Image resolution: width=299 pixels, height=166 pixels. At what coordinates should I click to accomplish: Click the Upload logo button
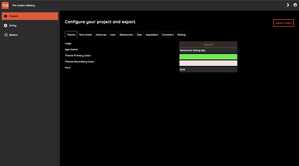point(208,45)
